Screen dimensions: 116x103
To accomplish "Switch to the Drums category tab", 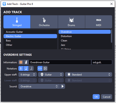I will tap(71, 22).
